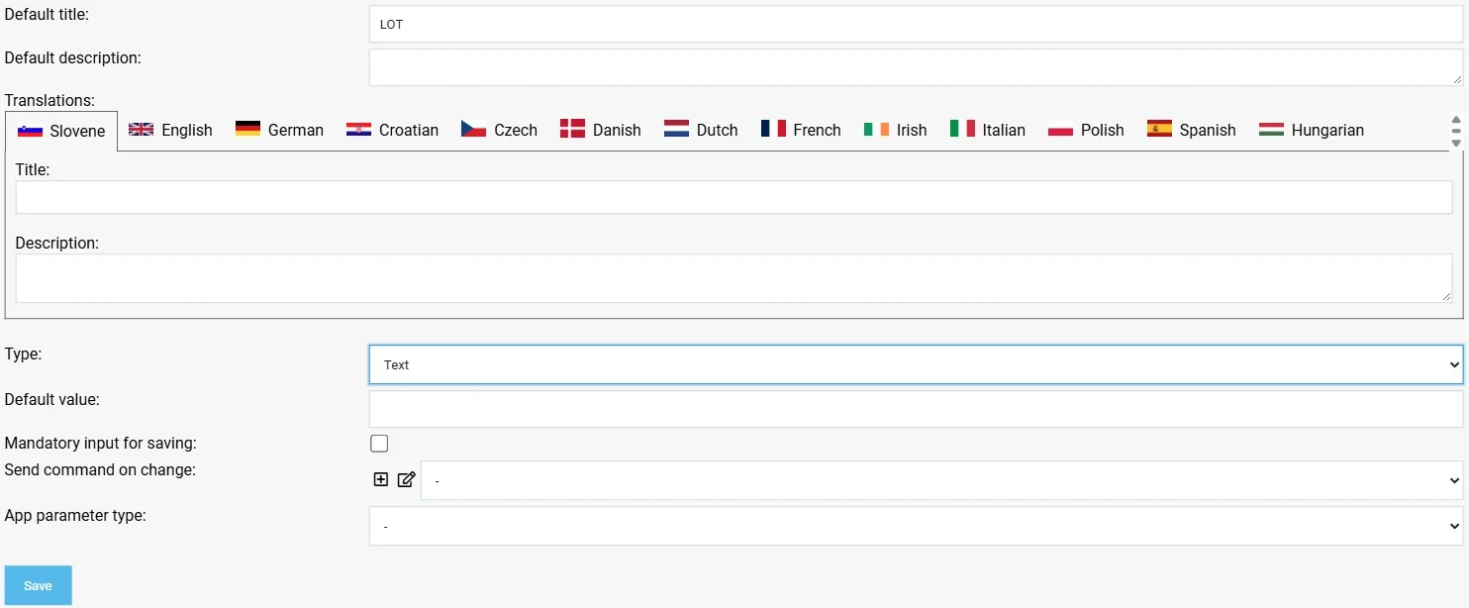The height and width of the screenshot is (608, 1469).
Task: Click the Dutch flag icon
Action: point(676,129)
